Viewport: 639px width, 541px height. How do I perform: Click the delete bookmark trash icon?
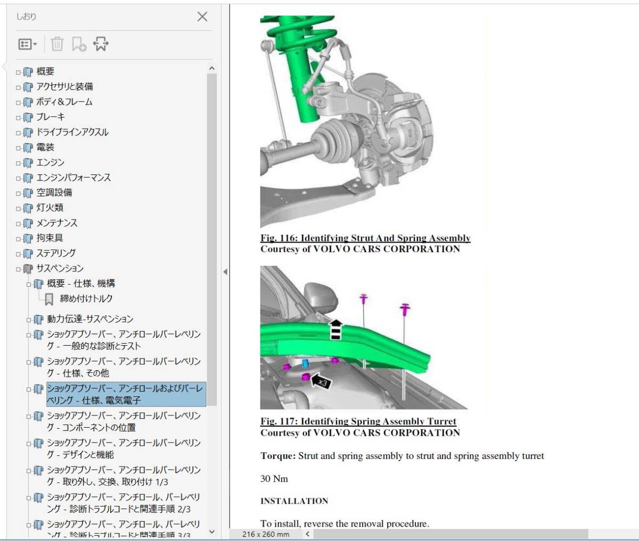[57, 44]
